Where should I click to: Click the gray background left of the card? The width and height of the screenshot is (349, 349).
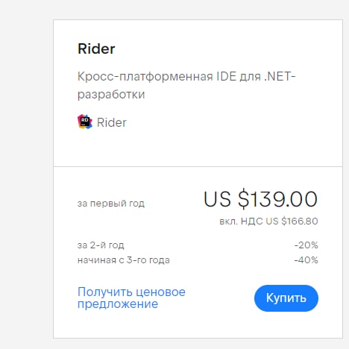point(26,174)
